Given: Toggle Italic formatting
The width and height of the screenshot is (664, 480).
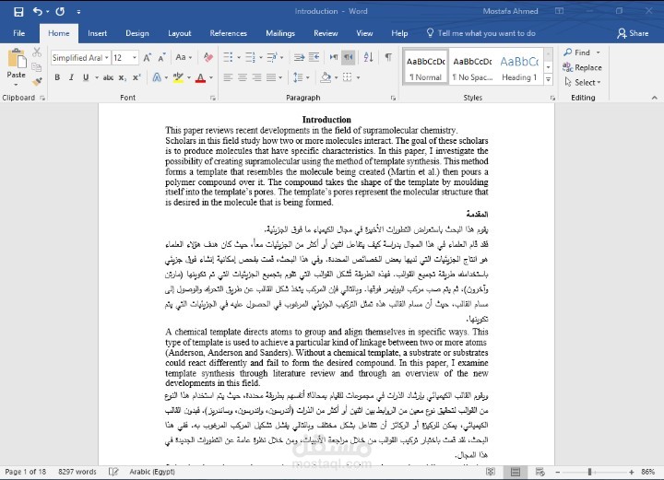Looking at the screenshot, I should pos(71,77).
